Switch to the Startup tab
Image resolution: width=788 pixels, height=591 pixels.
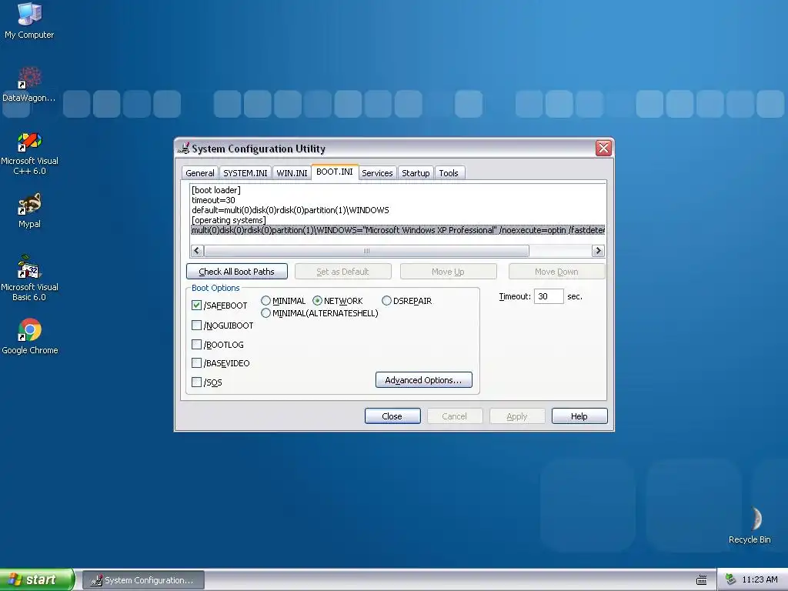[416, 173]
